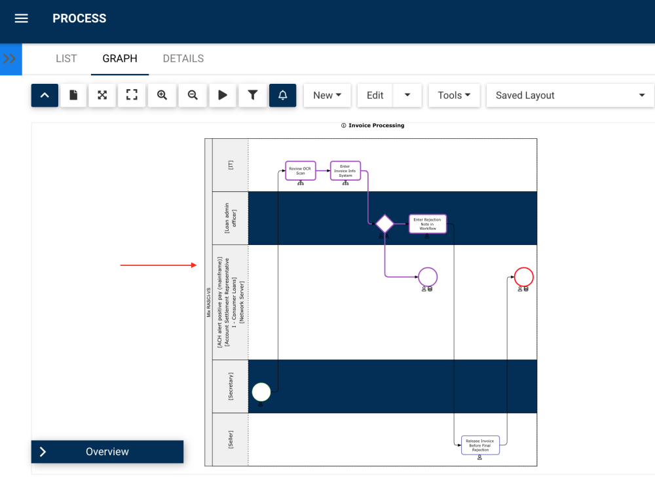Viewport: 655px width, 480px height.
Task: Zoom in on the graph
Action: pyautogui.click(x=162, y=95)
